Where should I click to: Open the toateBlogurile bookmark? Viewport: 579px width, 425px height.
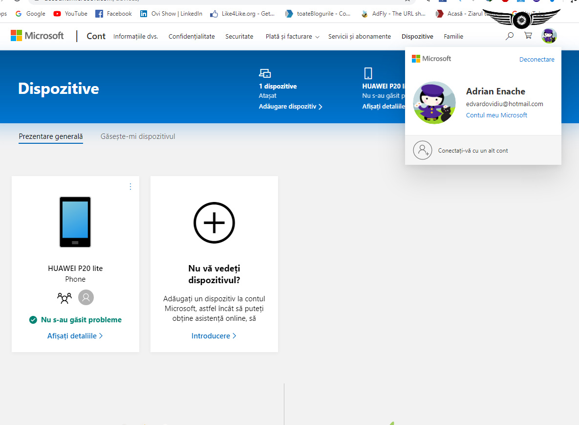318,14
